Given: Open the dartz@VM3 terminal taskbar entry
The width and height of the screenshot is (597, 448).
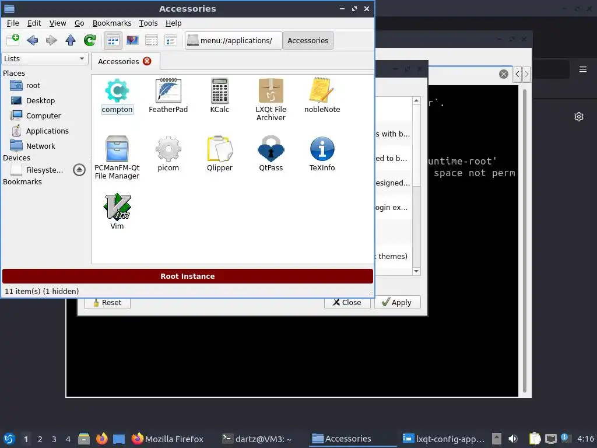Looking at the screenshot, I should pyautogui.click(x=257, y=439).
